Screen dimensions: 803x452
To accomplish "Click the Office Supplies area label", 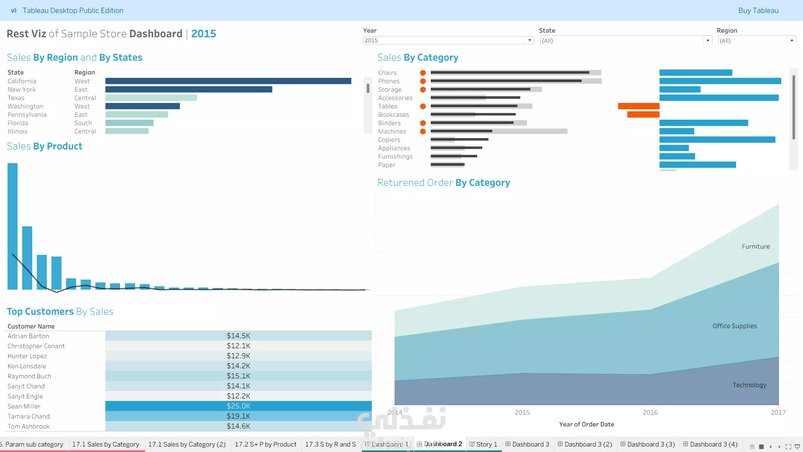I will 735,326.
